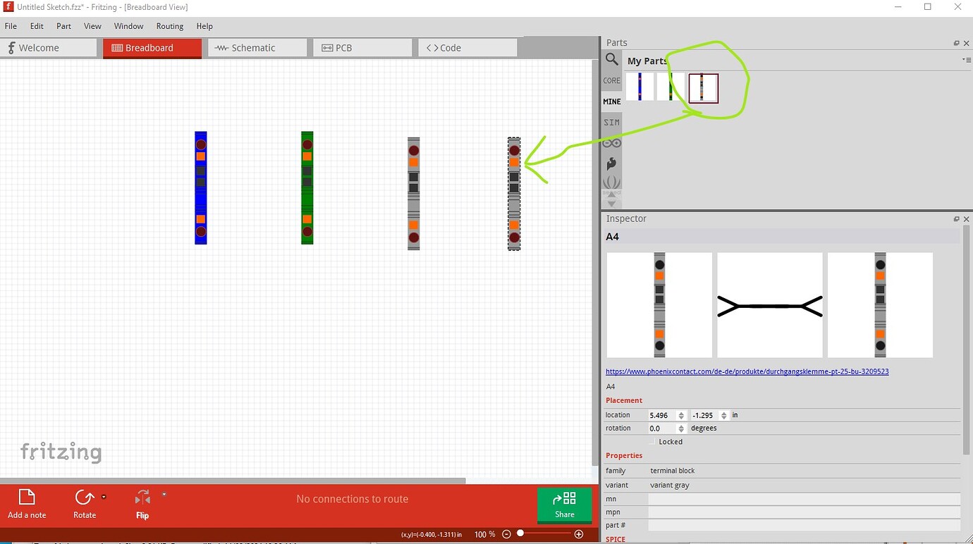Viewport: 973px width, 544px height.
Task: Click the zoom slider handle
Action: (520, 533)
